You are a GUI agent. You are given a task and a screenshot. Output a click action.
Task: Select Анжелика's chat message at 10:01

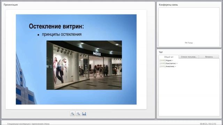(168, 66)
